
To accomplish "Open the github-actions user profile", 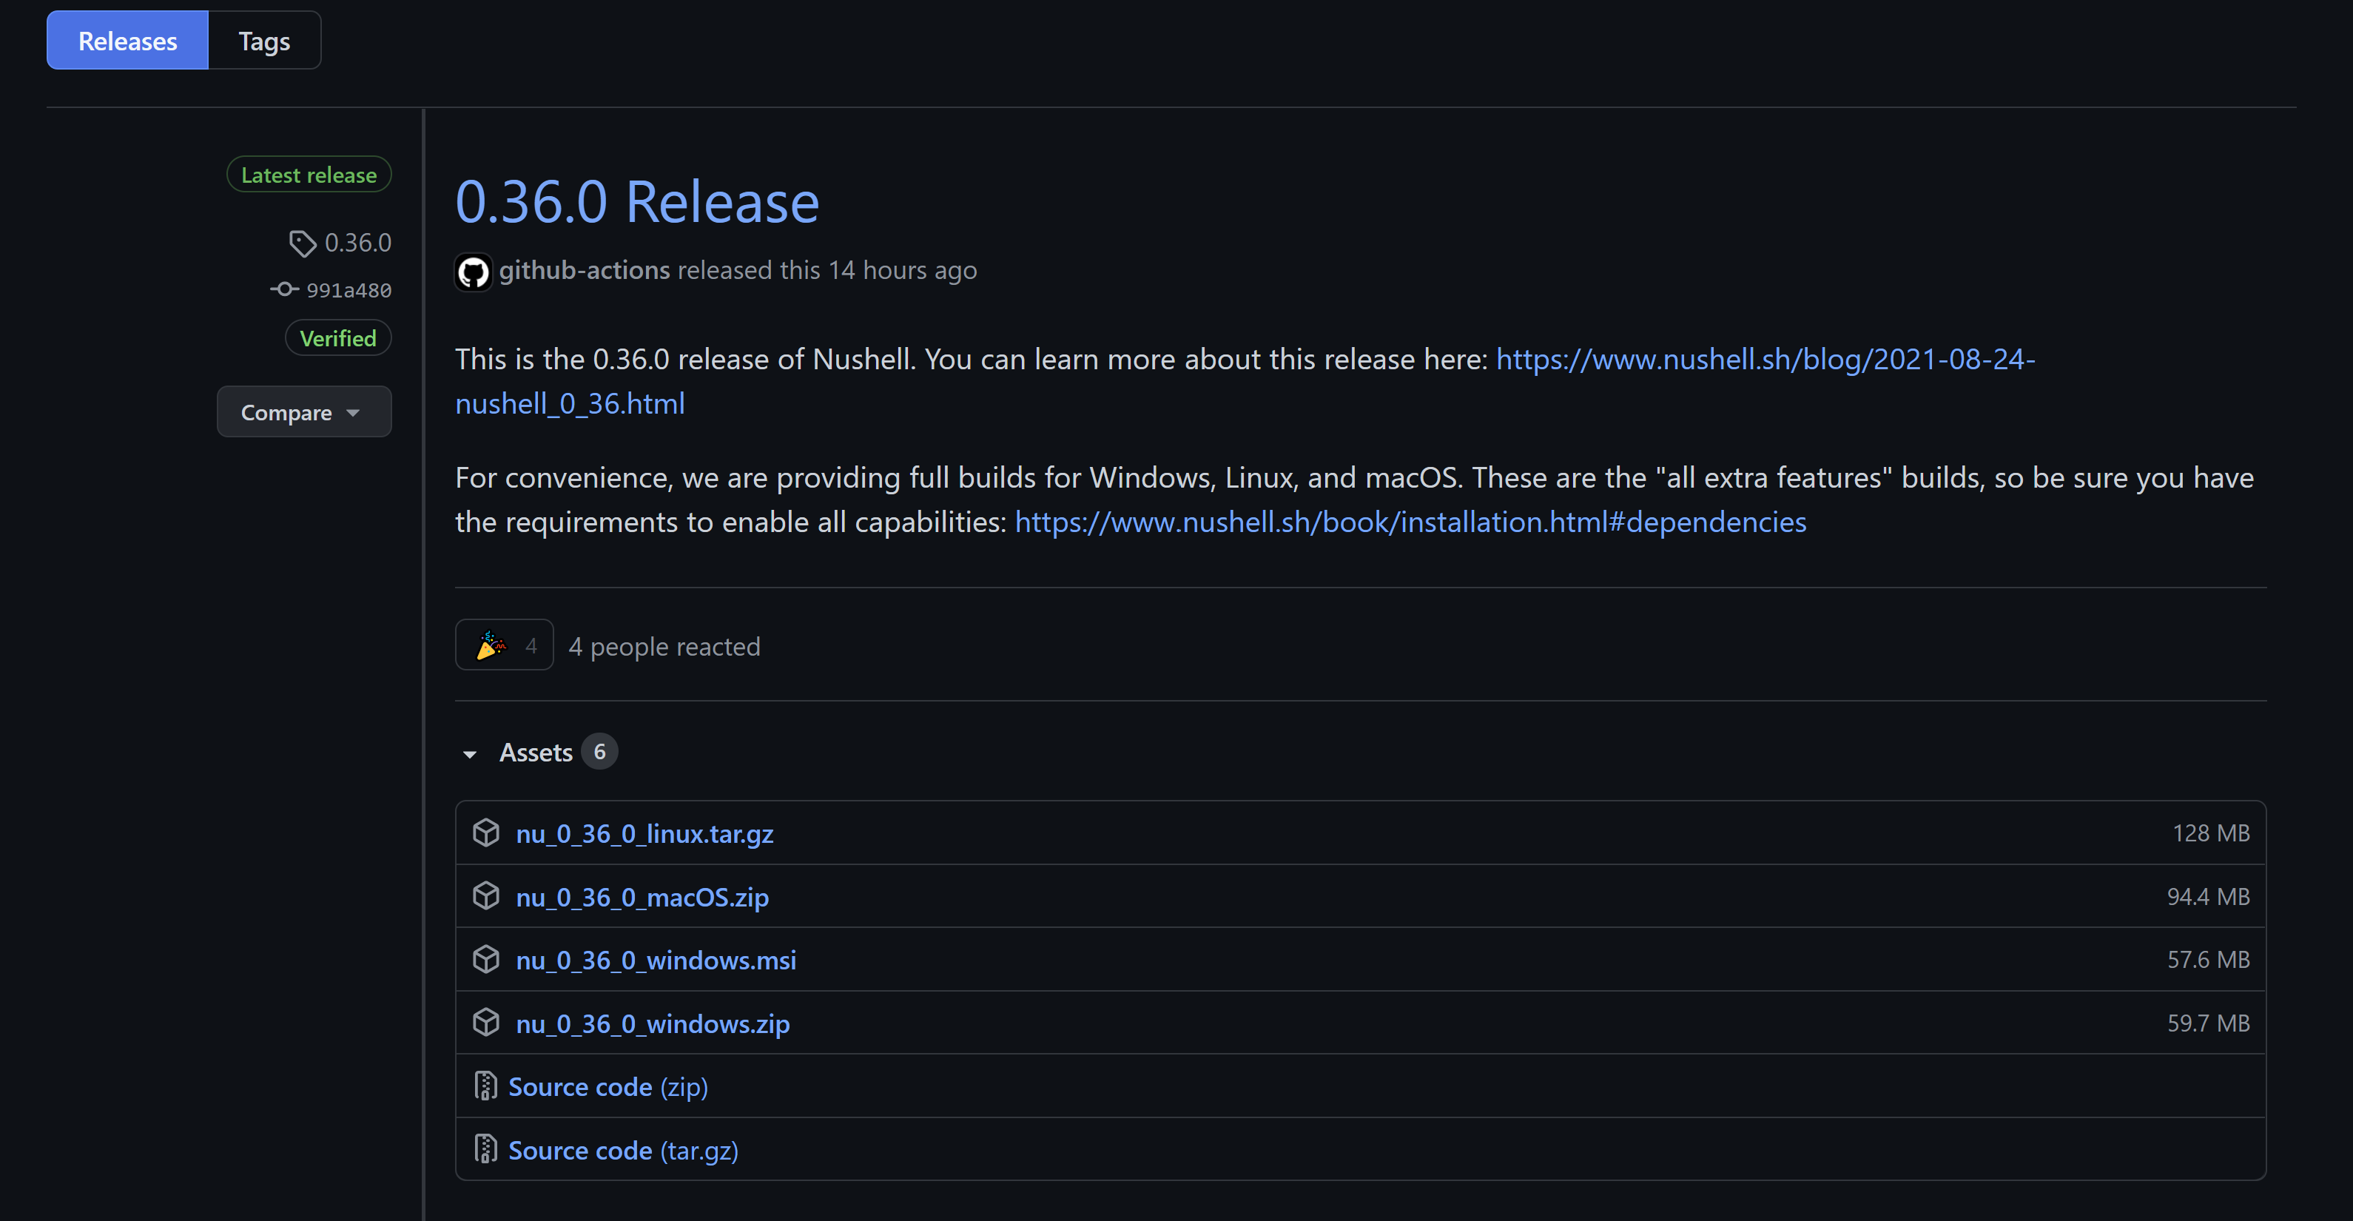I will (585, 270).
